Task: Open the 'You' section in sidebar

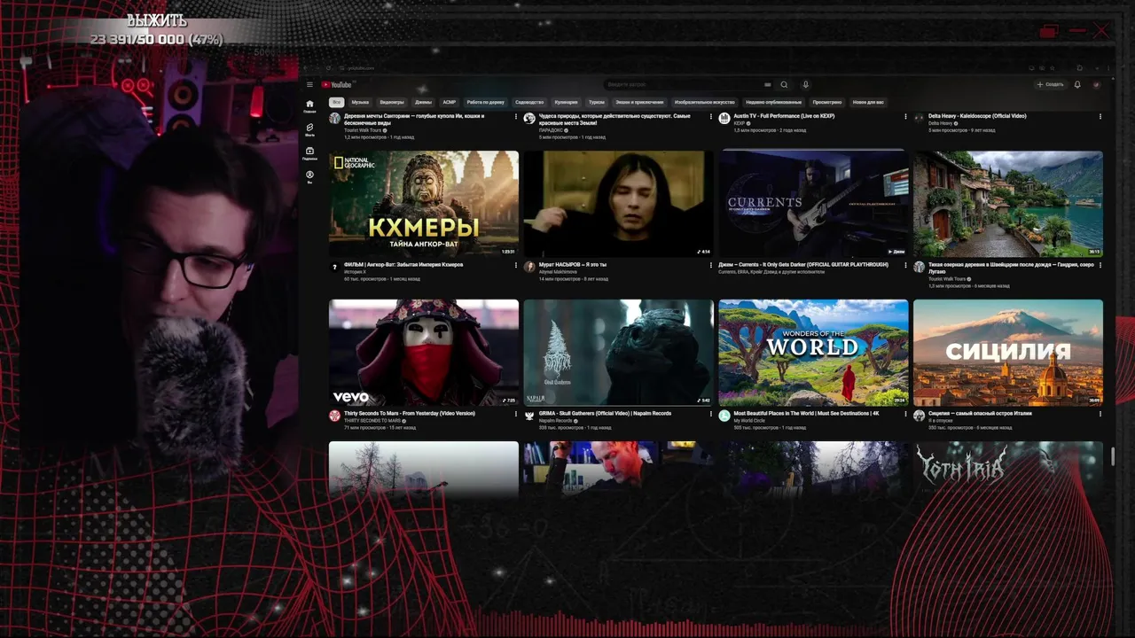Action: [x=309, y=176]
